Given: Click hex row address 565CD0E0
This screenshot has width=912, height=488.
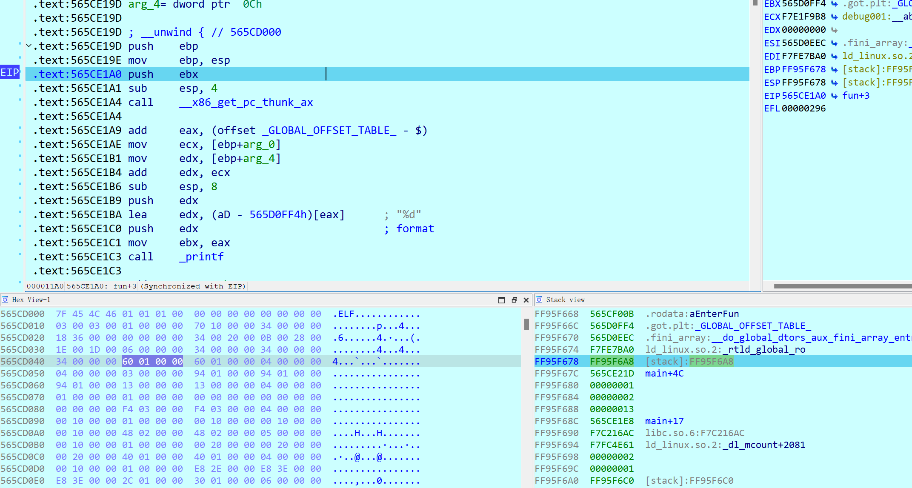Looking at the screenshot, I should tap(23, 481).
